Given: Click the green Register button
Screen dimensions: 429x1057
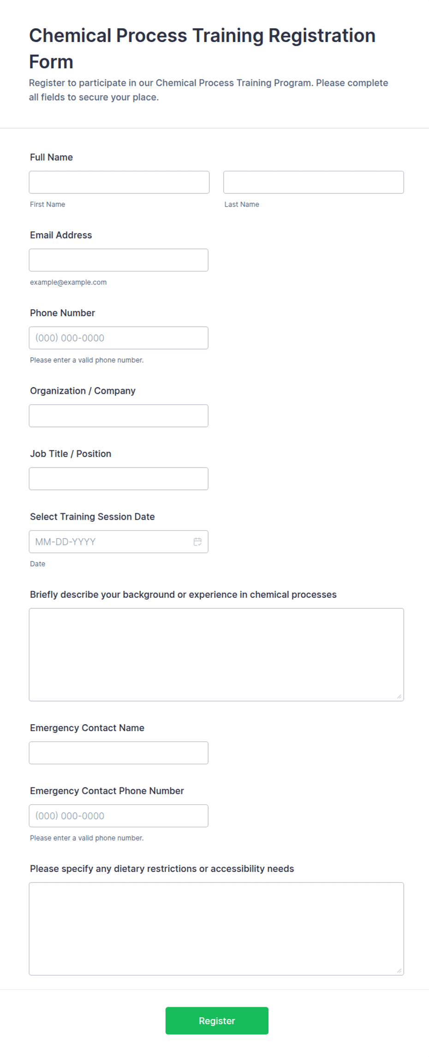Looking at the screenshot, I should (x=217, y=1021).
